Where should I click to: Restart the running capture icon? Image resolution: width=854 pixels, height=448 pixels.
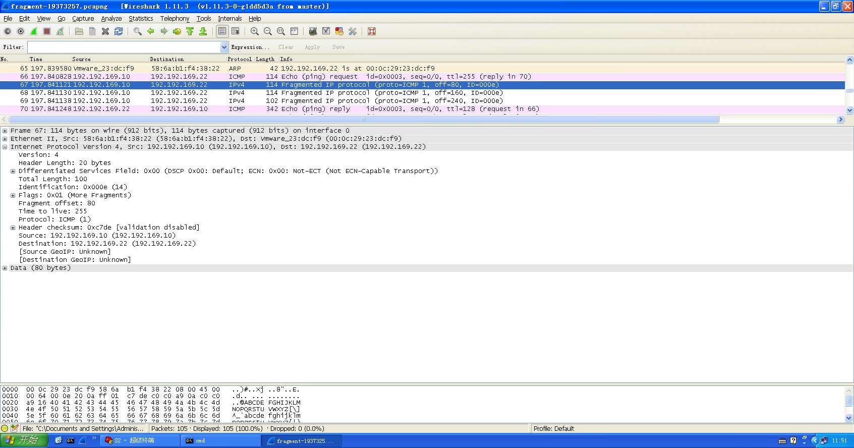click(60, 31)
